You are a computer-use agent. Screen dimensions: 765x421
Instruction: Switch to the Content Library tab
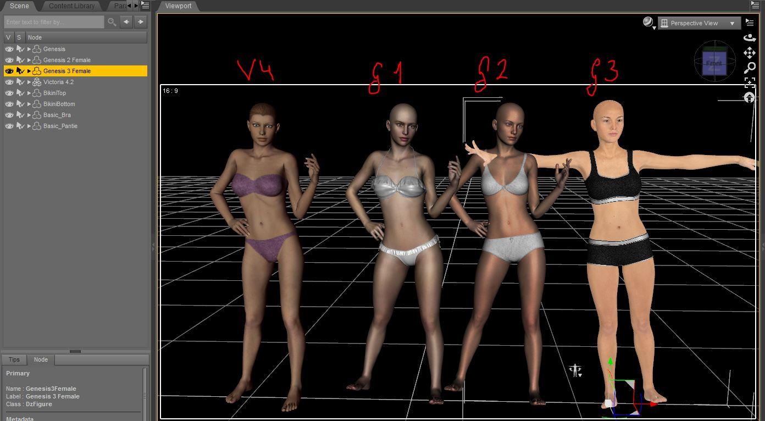pos(71,6)
